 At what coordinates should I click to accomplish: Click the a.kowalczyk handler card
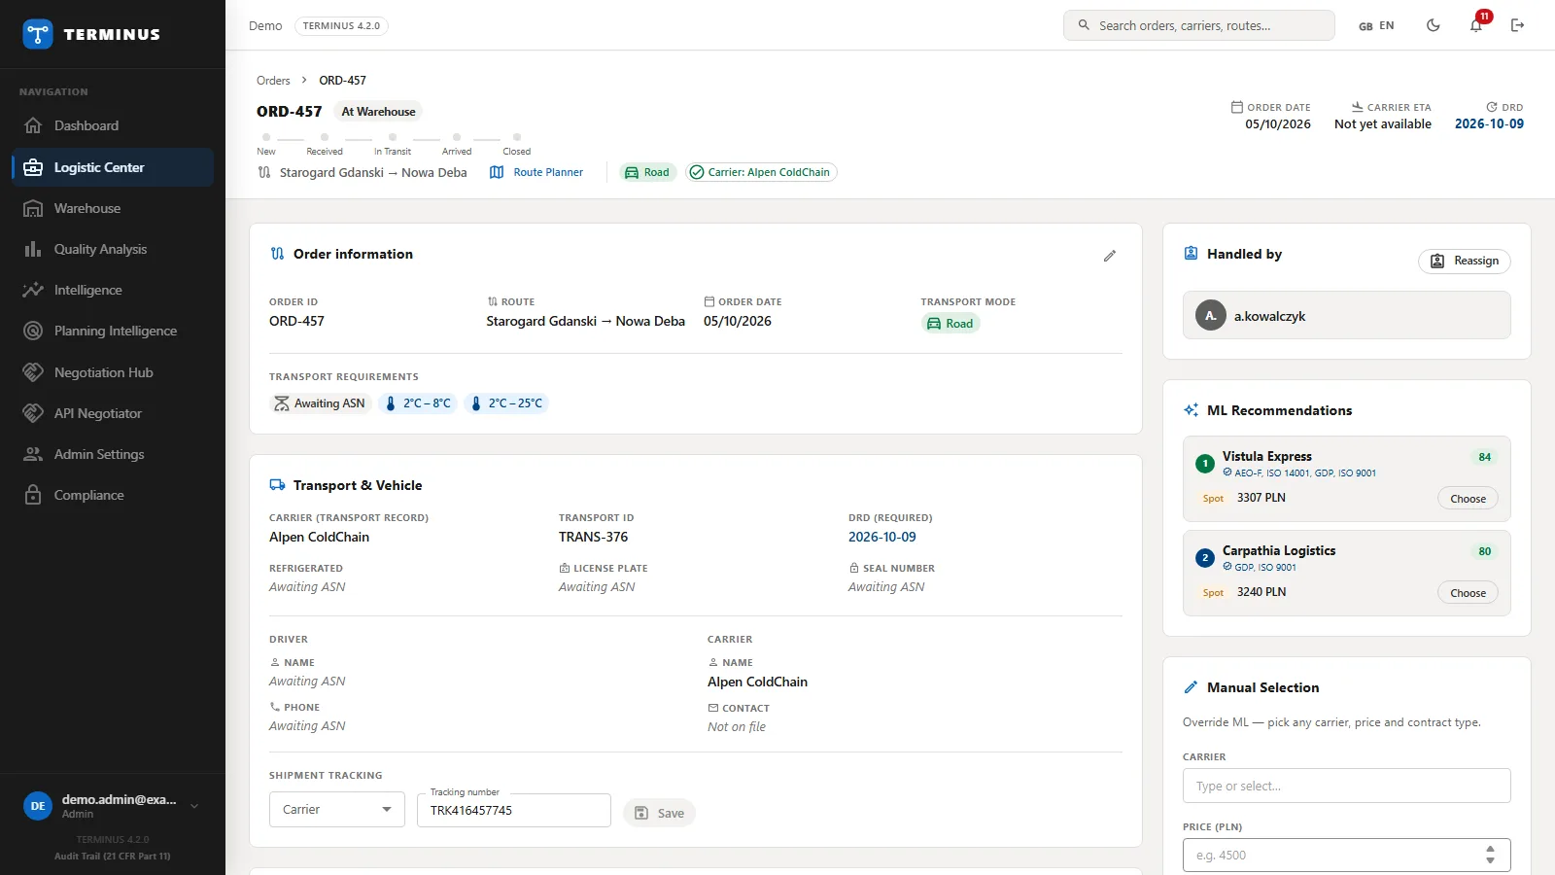click(x=1347, y=315)
